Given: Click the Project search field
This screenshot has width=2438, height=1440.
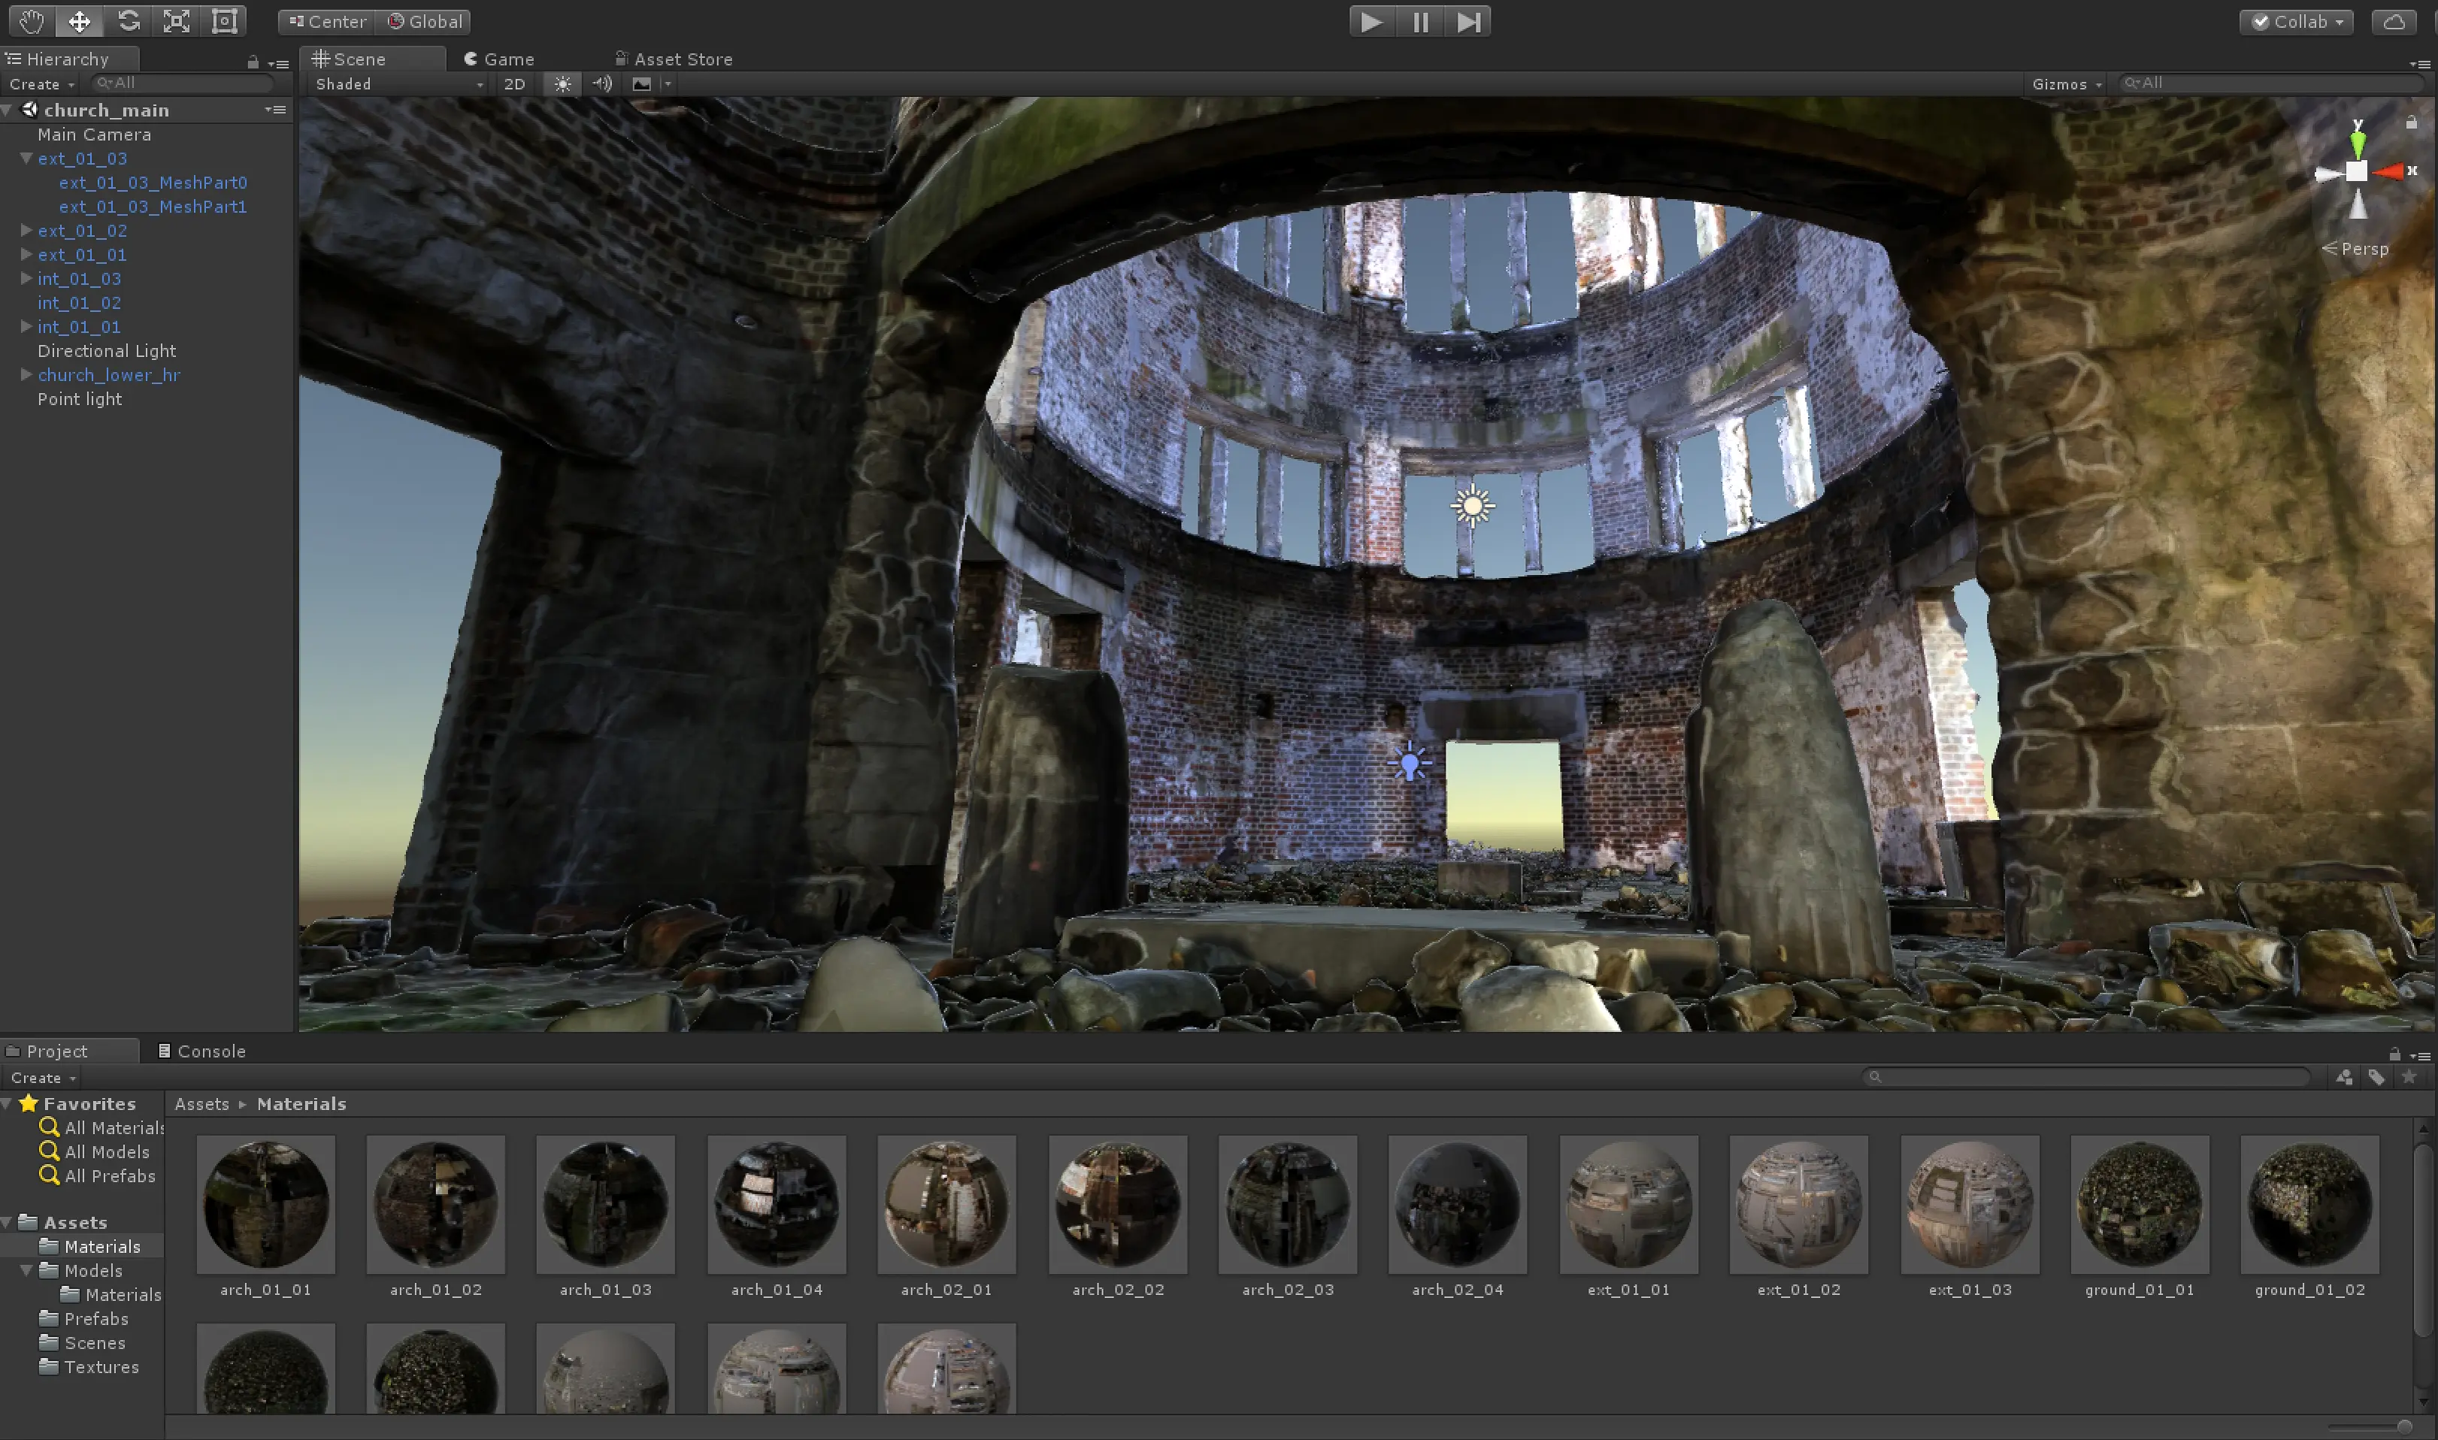Looking at the screenshot, I should tap(2087, 1077).
